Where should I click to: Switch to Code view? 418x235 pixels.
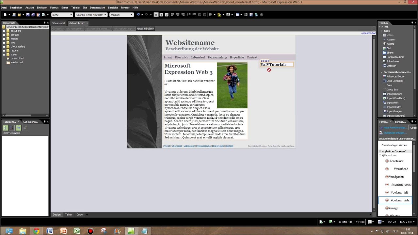(x=79, y=215)
